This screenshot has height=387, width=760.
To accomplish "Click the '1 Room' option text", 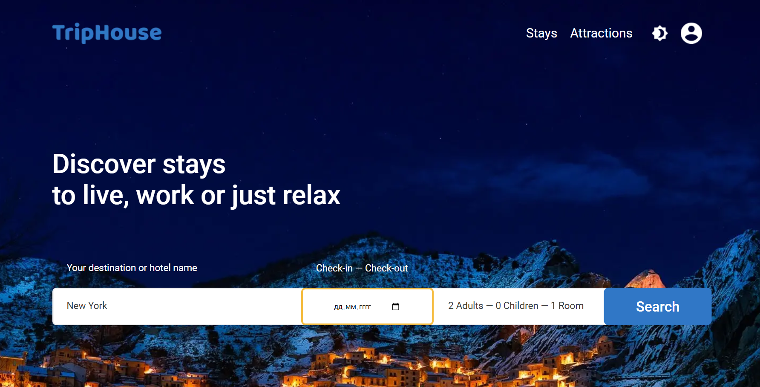I will point(567,306).
